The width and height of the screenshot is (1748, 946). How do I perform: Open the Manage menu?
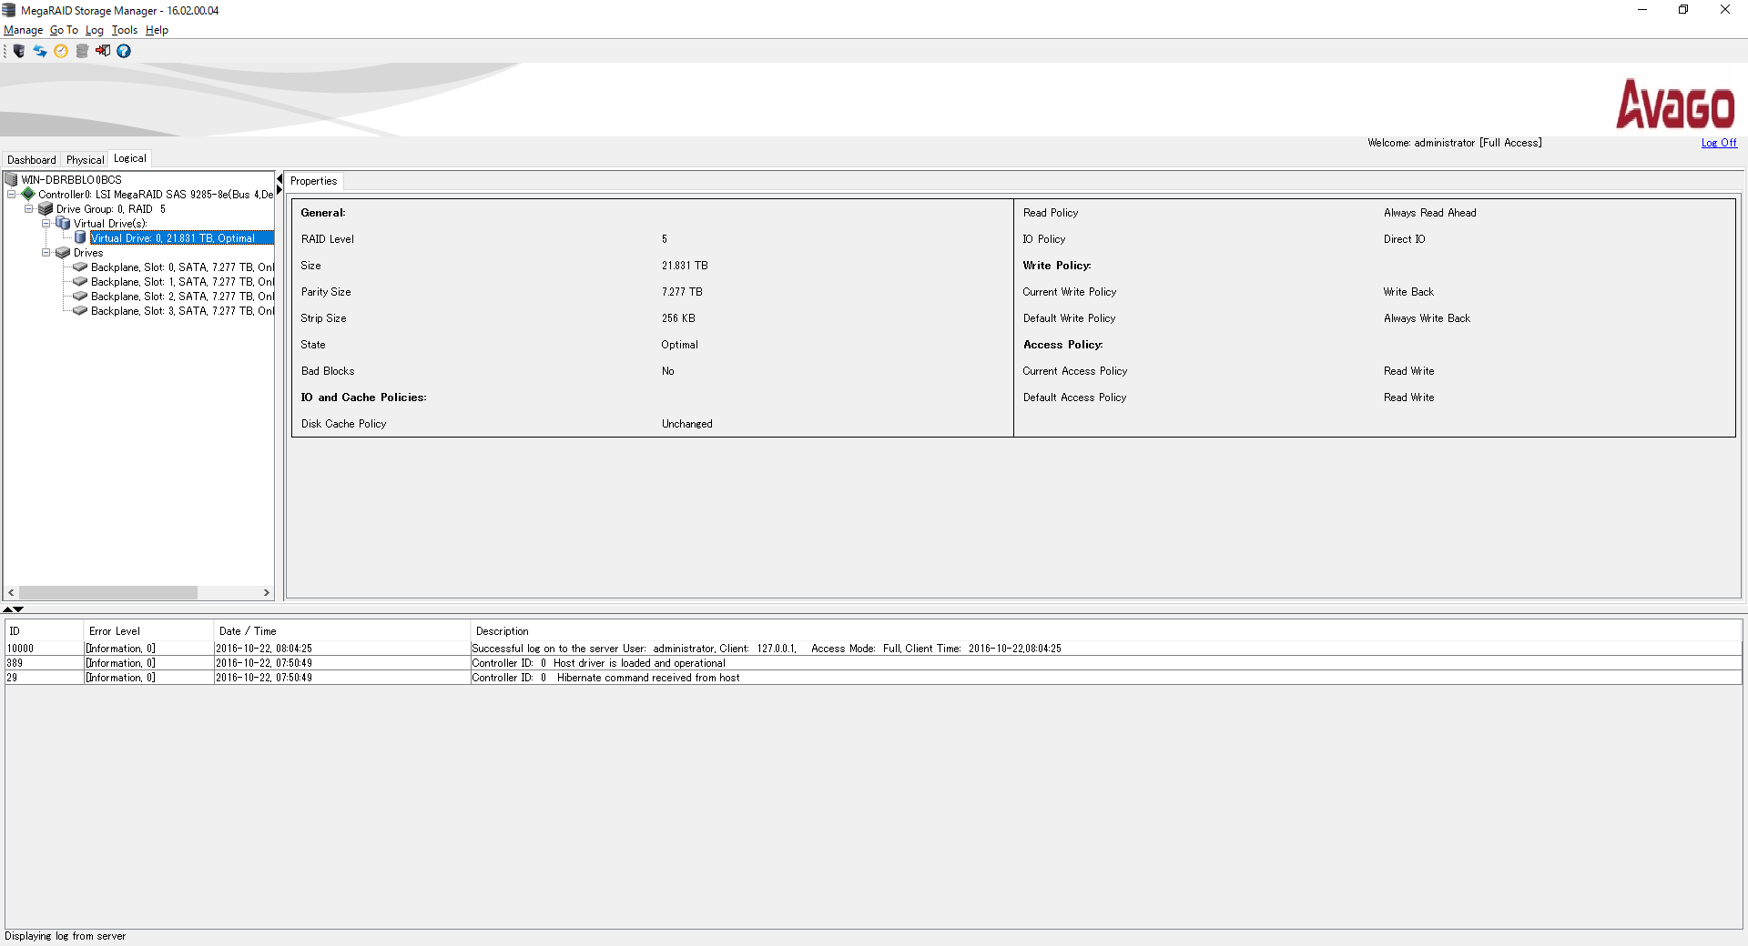(23, 30)
